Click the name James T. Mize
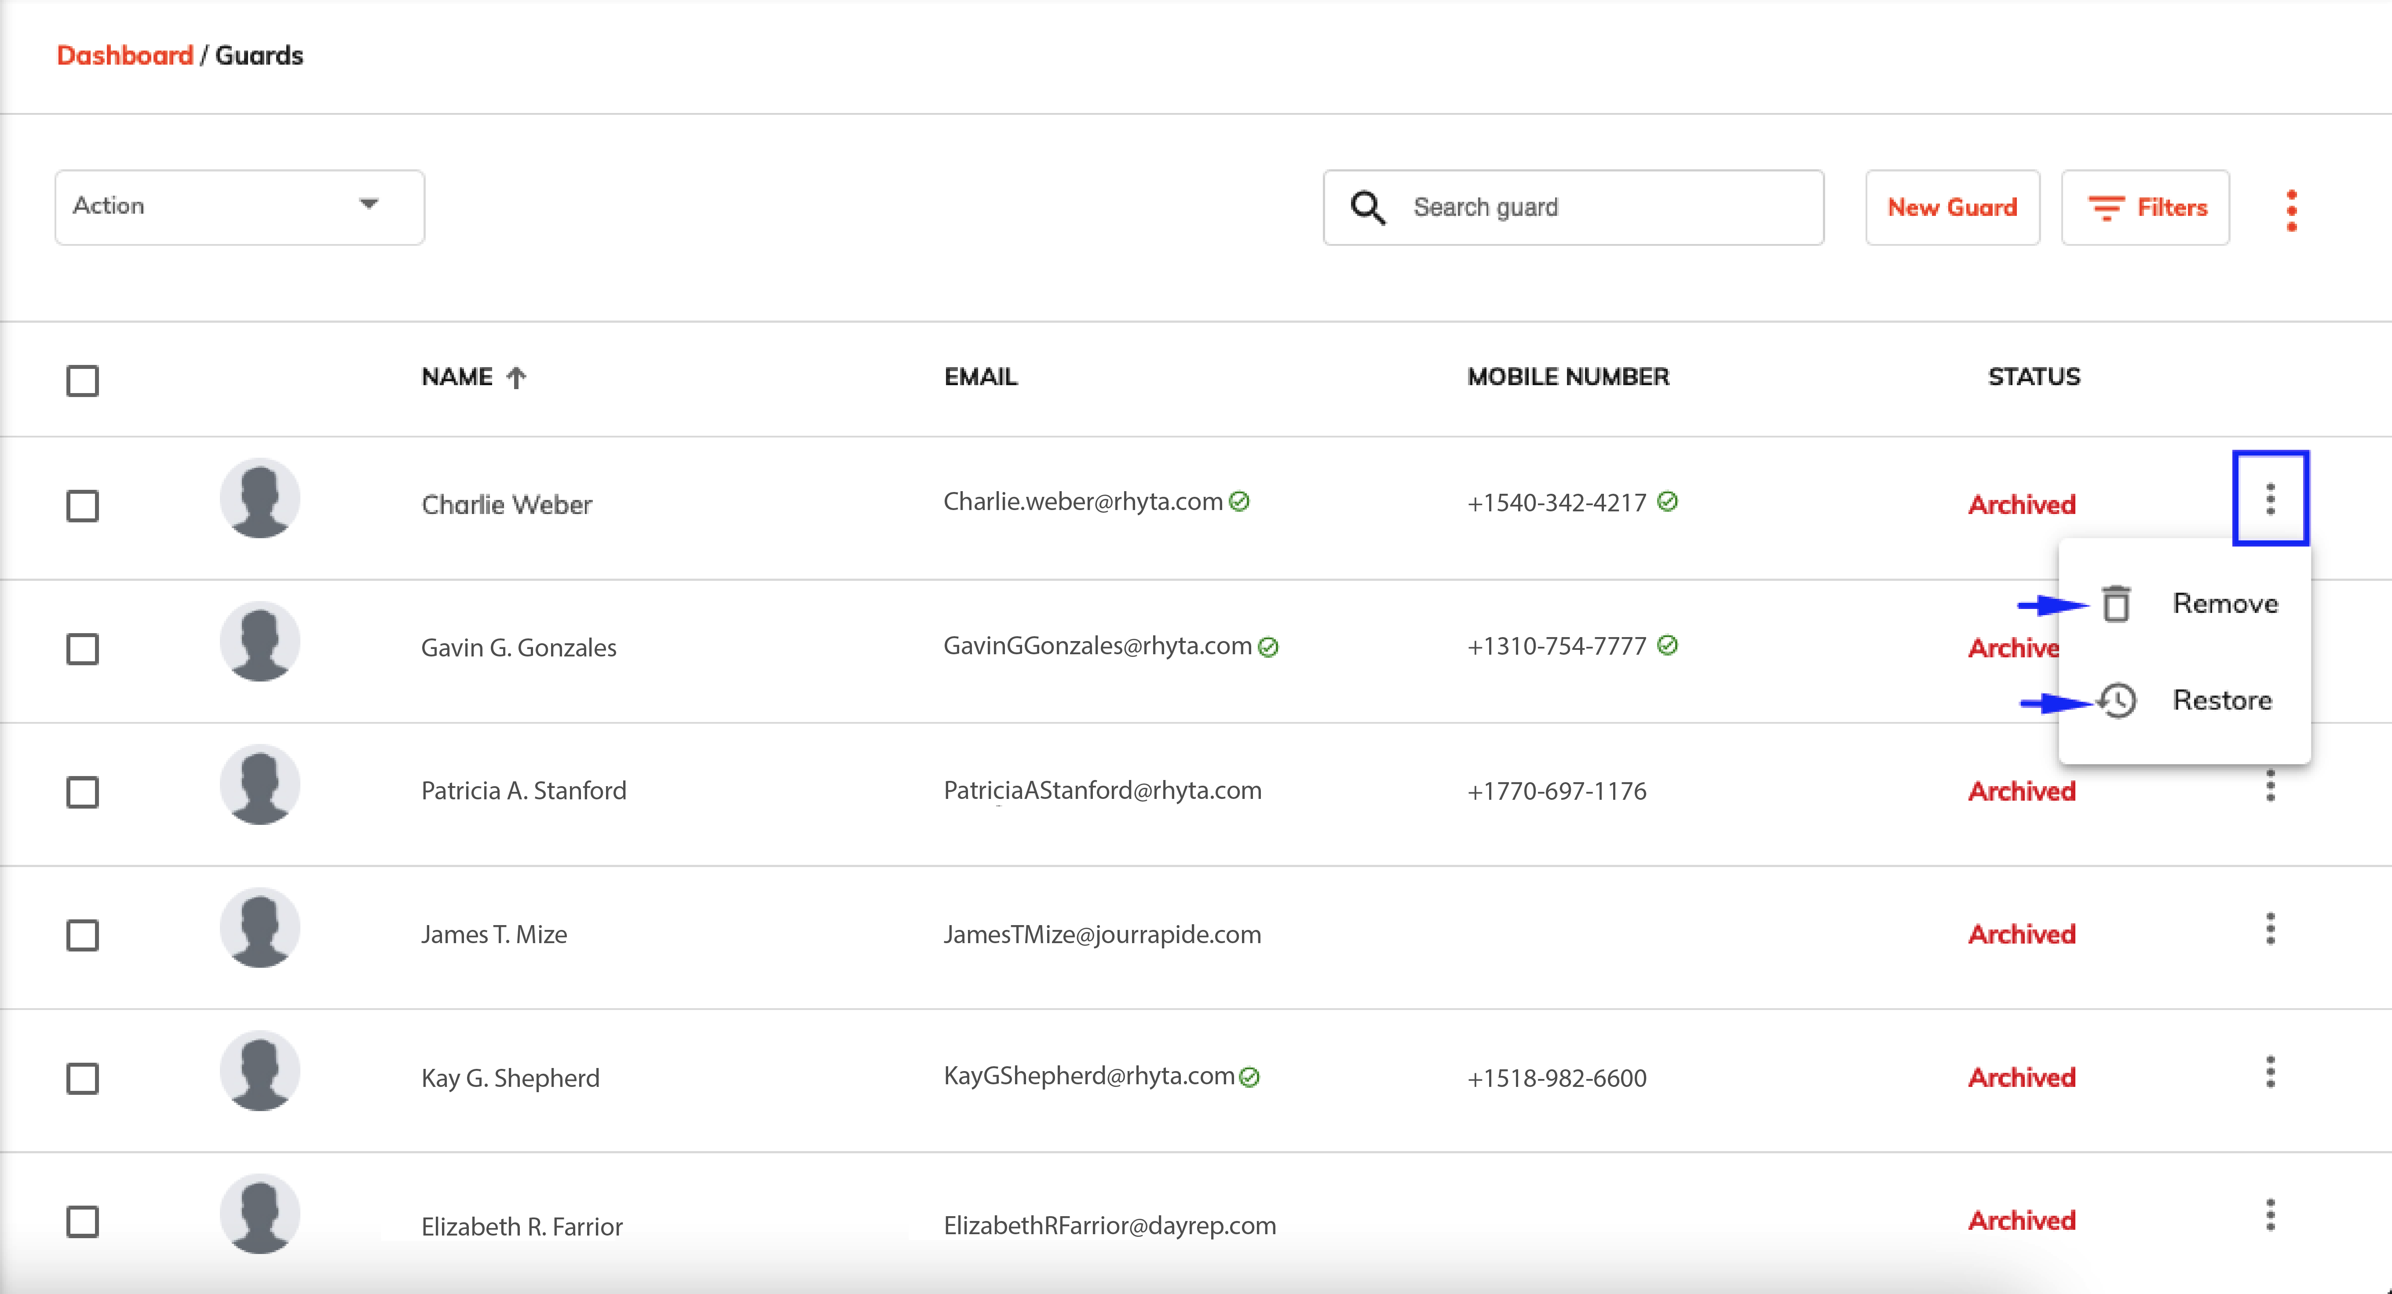Image resolution: width=2392 pixels, height=1294 pixels. tap(494, 934)
